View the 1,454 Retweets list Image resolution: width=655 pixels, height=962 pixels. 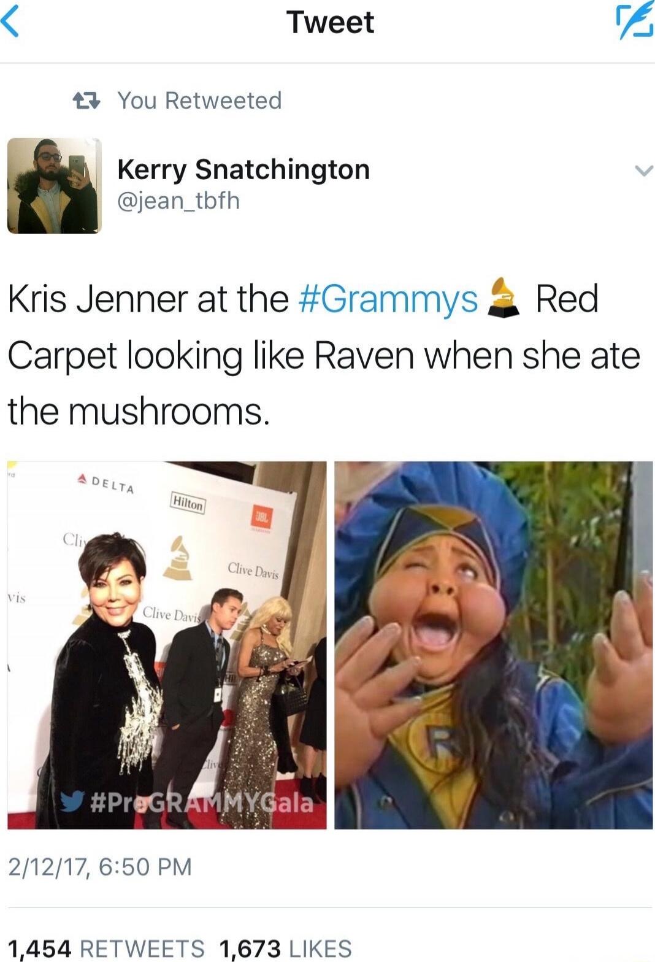(x=107, y=948)
